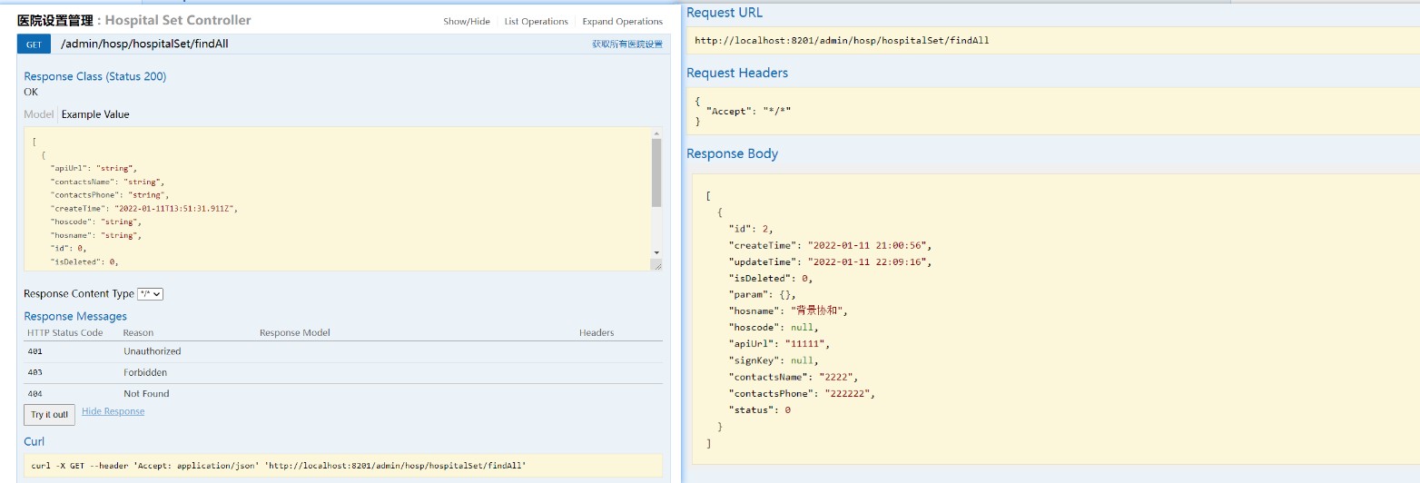The height and width of the screenshot is (483, 1420).
Task: Click the Headers column header
Action: (597, 333)
